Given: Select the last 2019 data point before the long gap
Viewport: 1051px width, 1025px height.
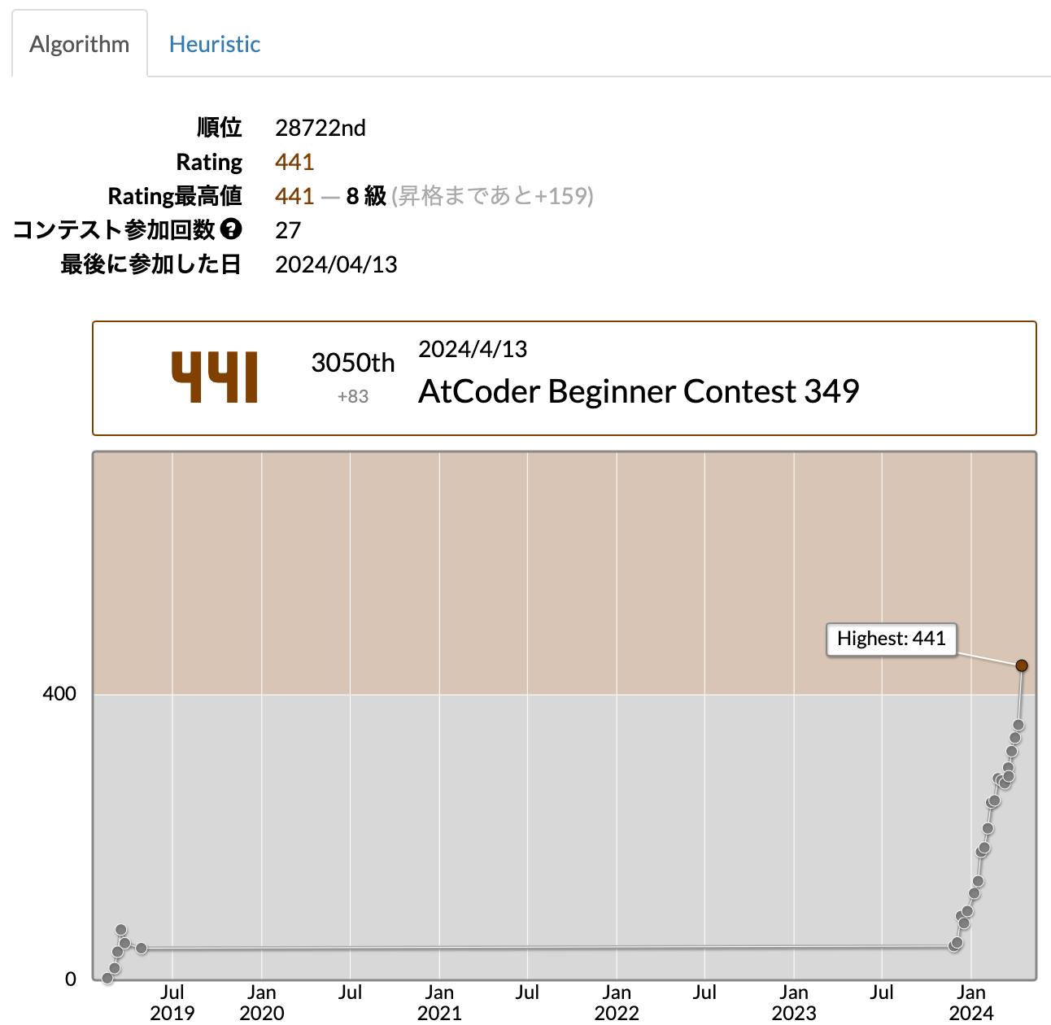Looking at the screenshot, I should (142, 949).
